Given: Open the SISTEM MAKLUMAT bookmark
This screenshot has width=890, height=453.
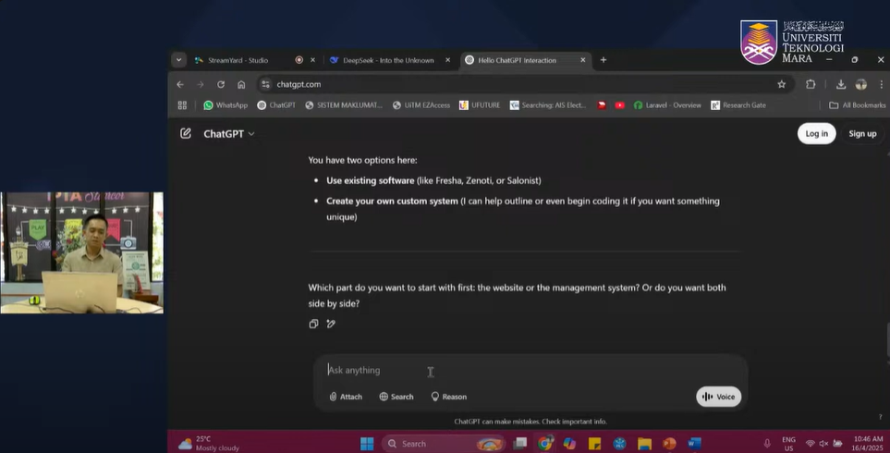Looking at the screenshot, I should (344, 105).
